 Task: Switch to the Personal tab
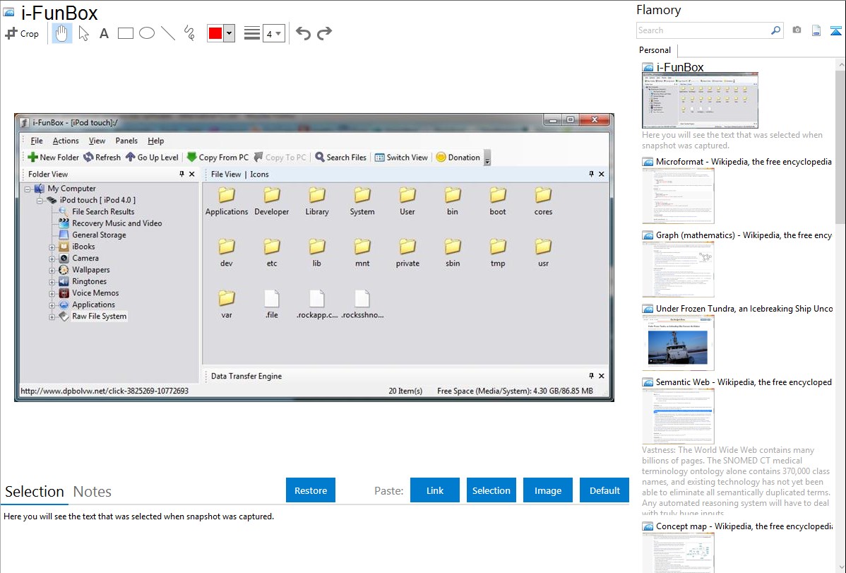tap(655, 50)
